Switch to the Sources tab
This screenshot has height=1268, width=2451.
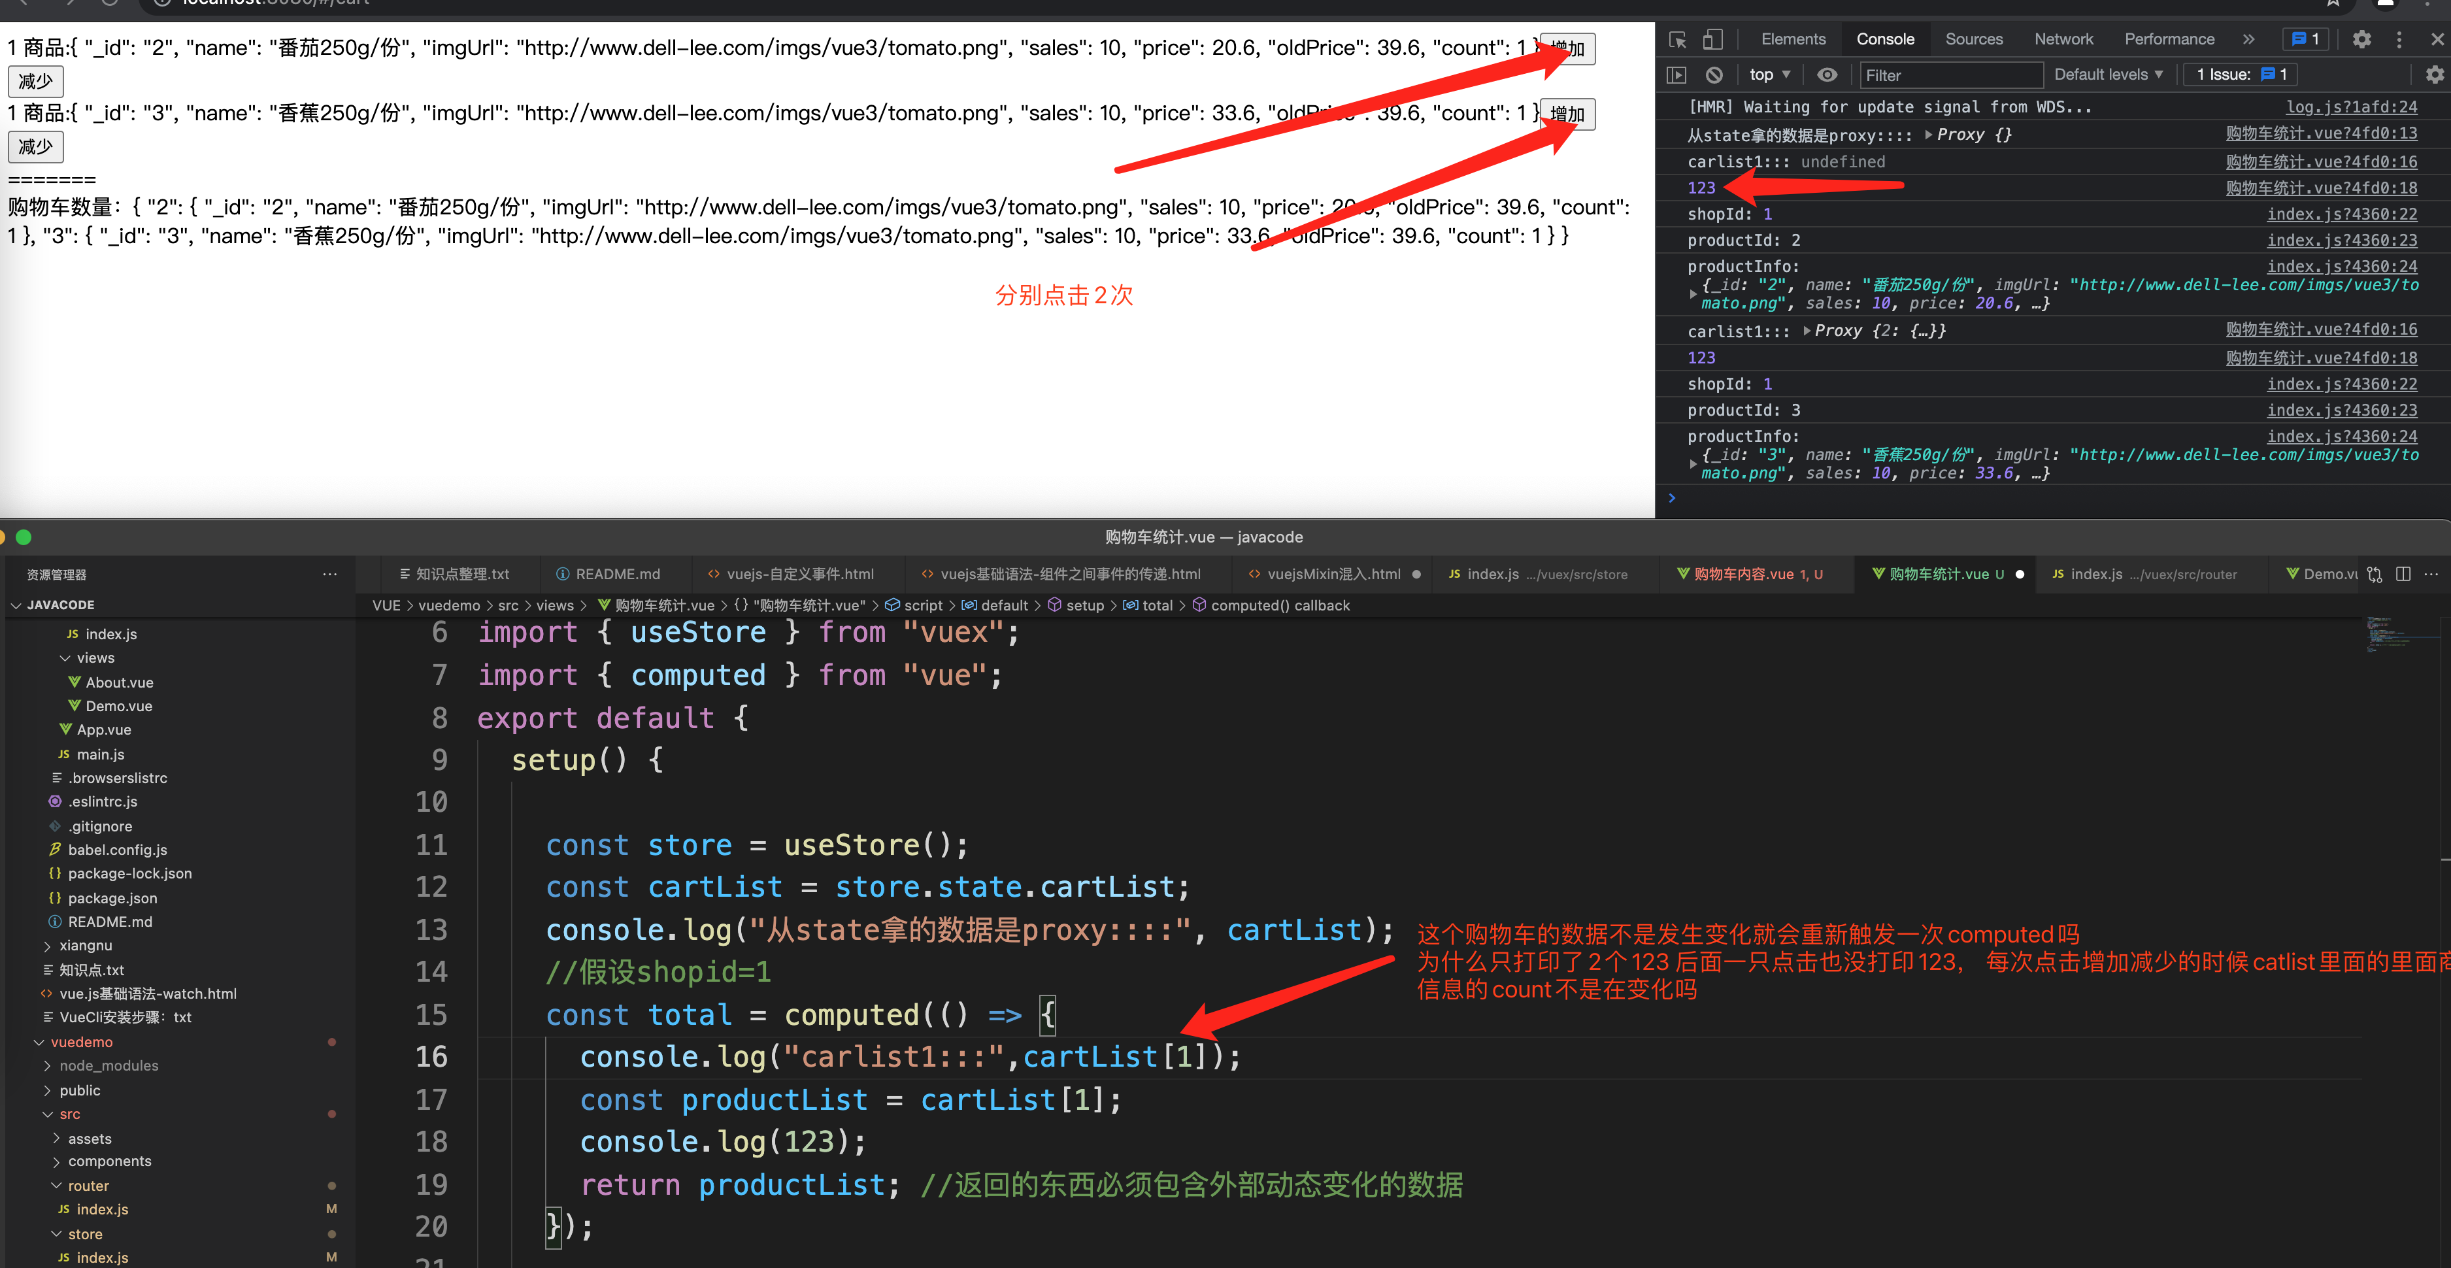coord(1973,39)
